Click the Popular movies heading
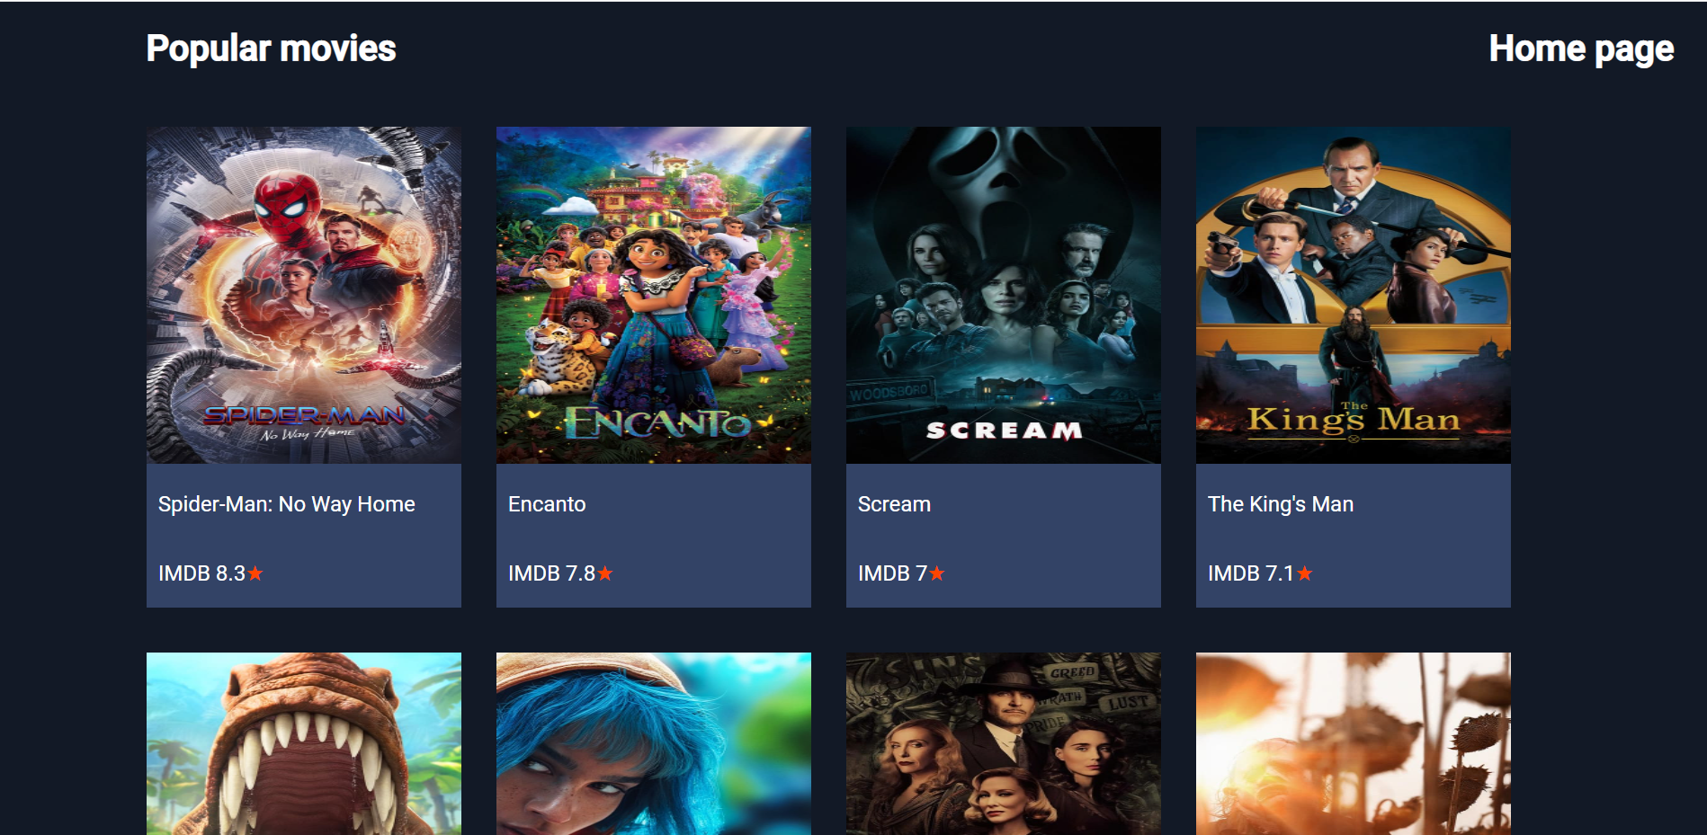 pyautogui.click(x=271, y=49)
